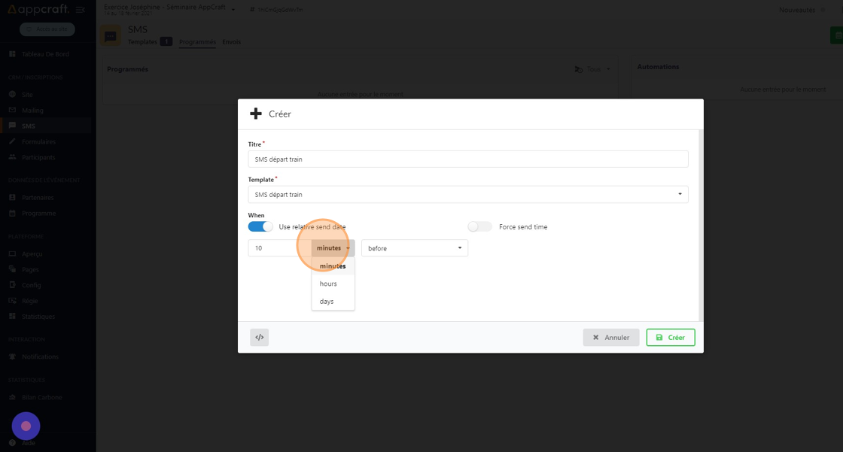The width and height of the screenshot is (843, 452).
Task: Enable the Force send time toggle
Action: point(479,226)
